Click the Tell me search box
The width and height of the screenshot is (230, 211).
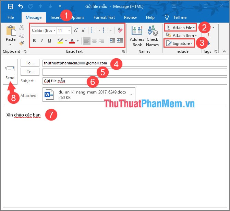click(180, 17)
